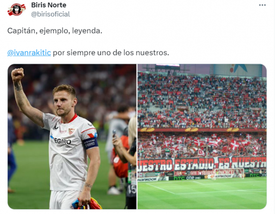Open the @ivanrakitic mention link
This screenshot has width=275, height=214.
(29, 52)
